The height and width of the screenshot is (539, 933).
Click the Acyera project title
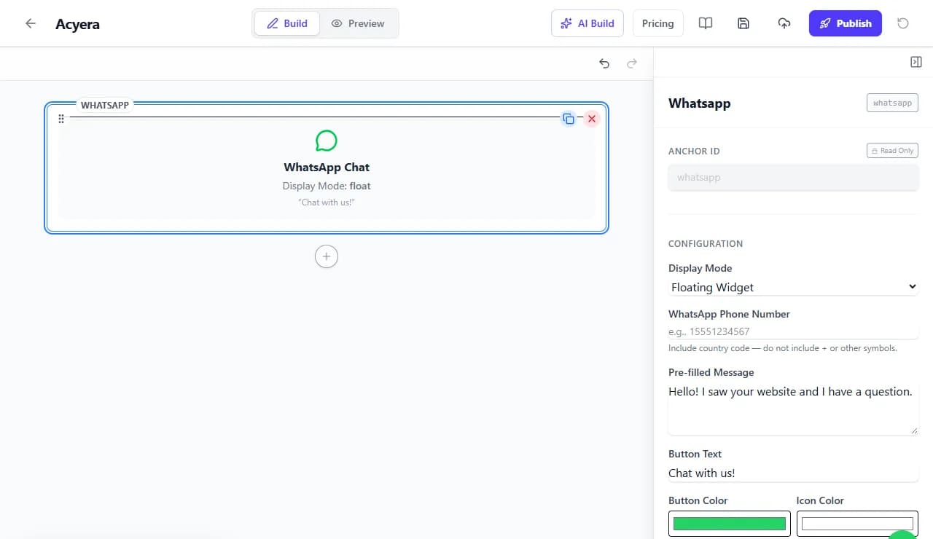click(77, 24)
